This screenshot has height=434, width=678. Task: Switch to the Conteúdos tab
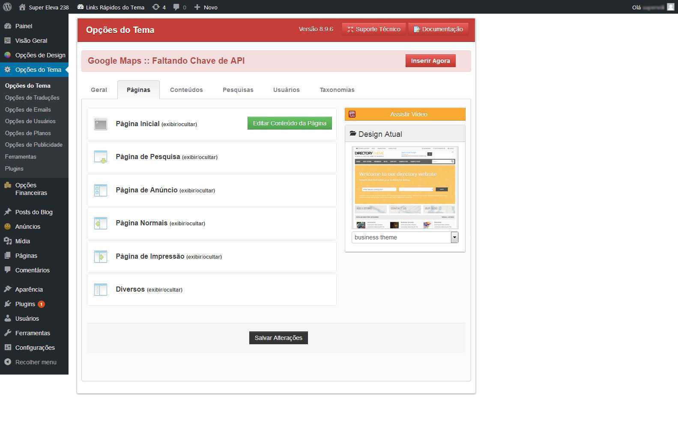[186, 90]
